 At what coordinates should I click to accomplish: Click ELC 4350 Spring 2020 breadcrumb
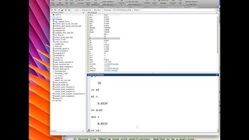pos(122,10)
